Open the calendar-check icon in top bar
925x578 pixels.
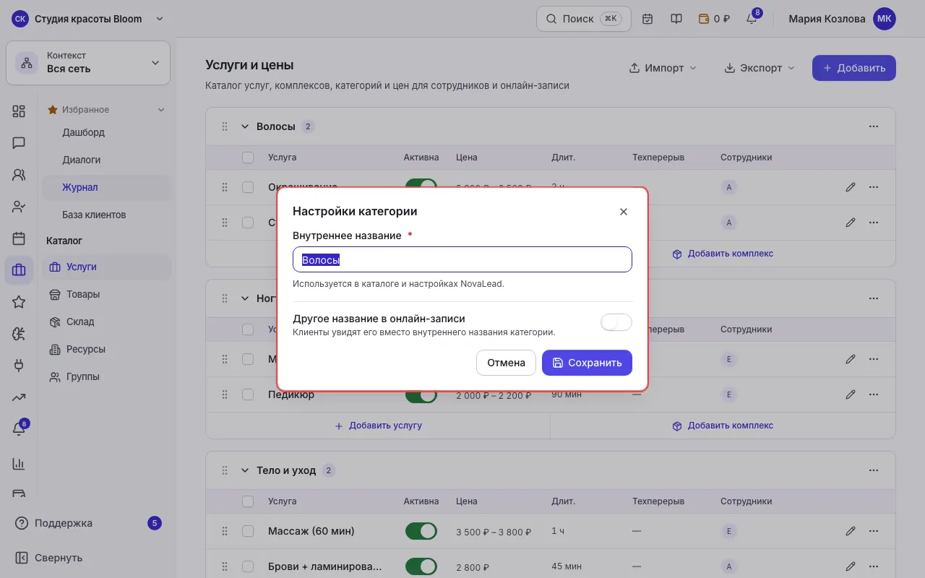[647, 19]
